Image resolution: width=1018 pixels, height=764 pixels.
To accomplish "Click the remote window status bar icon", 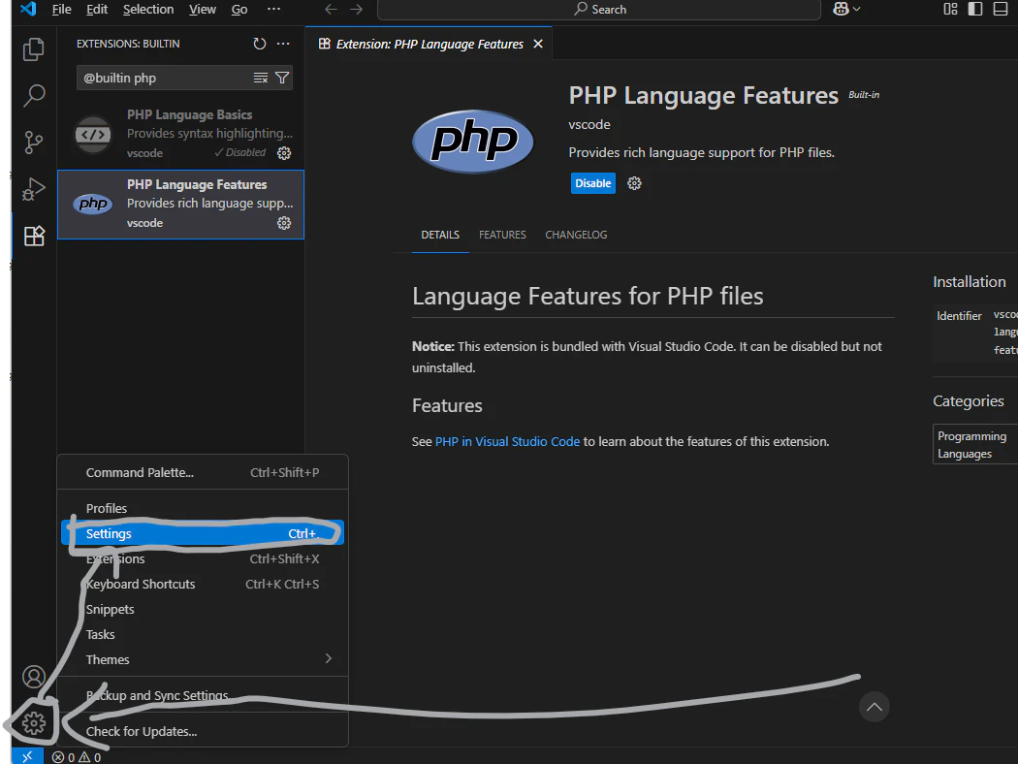I will click(27, 757).
